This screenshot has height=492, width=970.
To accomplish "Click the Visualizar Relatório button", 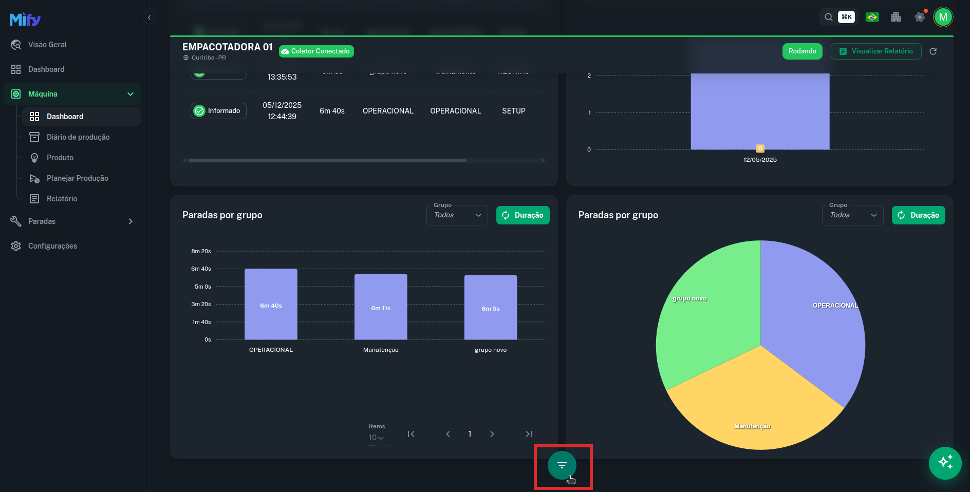I will [876, 51].
